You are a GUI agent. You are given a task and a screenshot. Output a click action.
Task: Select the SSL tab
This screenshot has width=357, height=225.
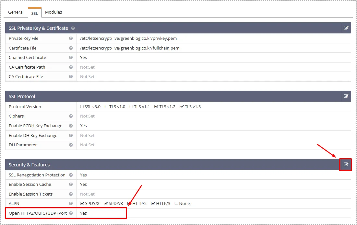point(34,14)
